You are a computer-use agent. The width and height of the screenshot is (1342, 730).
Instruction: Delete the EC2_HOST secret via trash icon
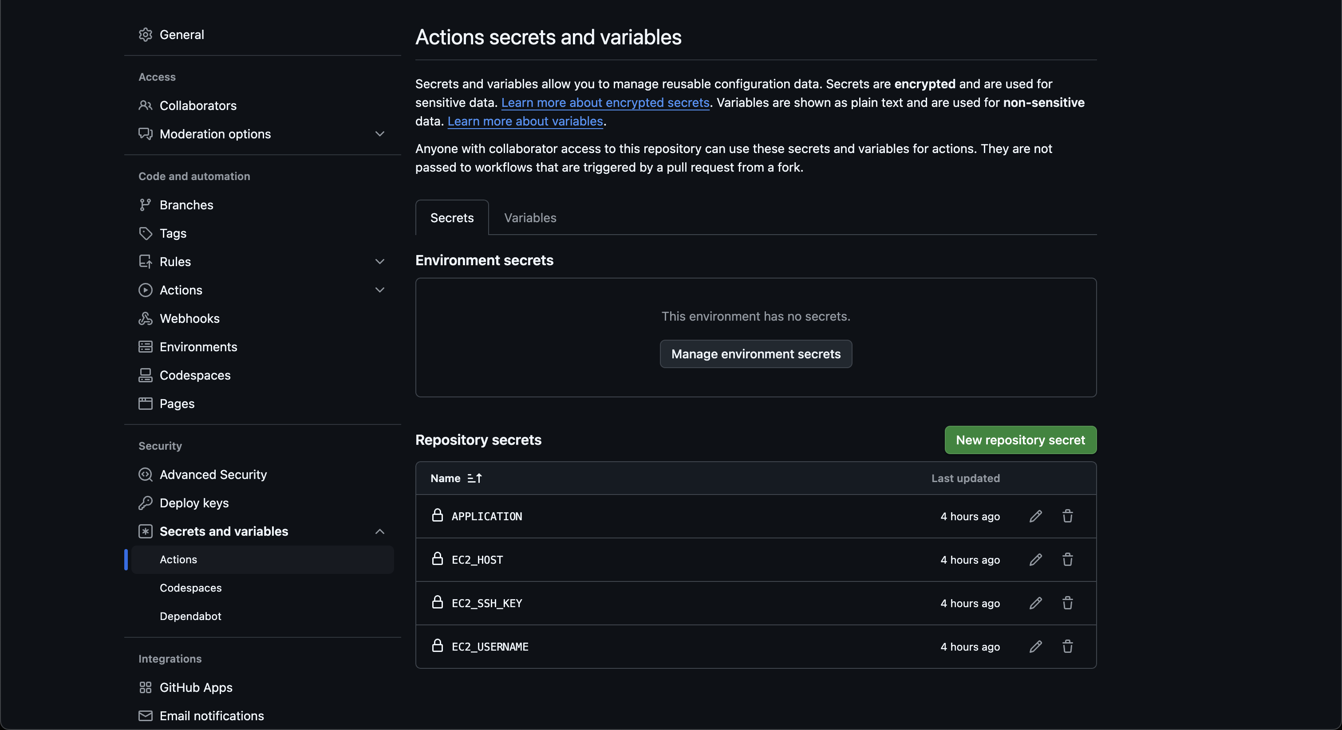(1067, 560)
